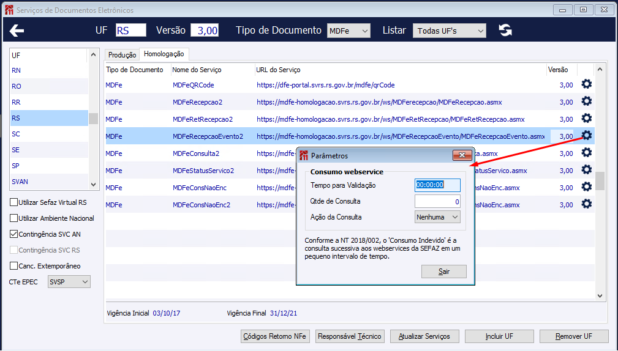Click the refresh arrows icon
The height and width of the screenshot is (351, 618).
(x=505, y=31)
